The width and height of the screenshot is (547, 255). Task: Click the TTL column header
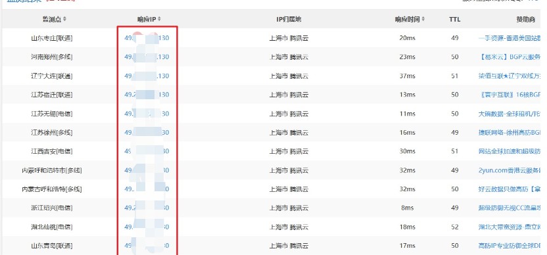pos(454,20)
